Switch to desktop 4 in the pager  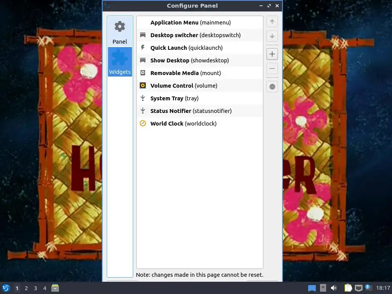[45, 288]
